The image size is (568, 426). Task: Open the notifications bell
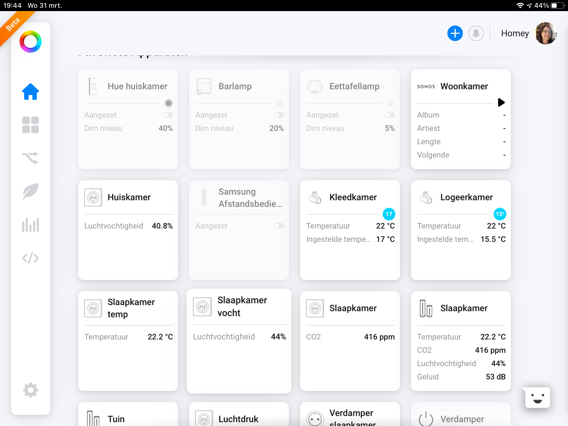476,33
